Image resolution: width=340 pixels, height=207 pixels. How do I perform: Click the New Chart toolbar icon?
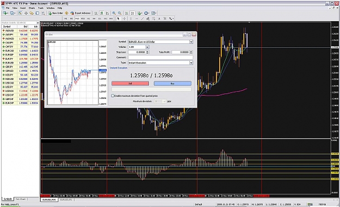click(5, 13)
